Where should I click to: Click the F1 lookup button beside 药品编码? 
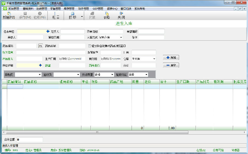[x=41, y=46]
